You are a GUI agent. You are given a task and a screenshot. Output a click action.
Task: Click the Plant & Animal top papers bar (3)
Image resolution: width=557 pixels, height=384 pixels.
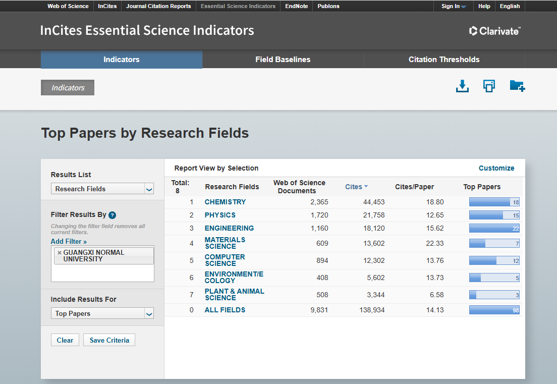coord(494,295)
